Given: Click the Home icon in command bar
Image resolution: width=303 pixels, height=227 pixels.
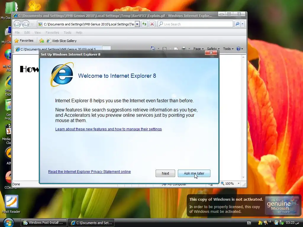Looking at the screenshot, I should coord(153,49).
